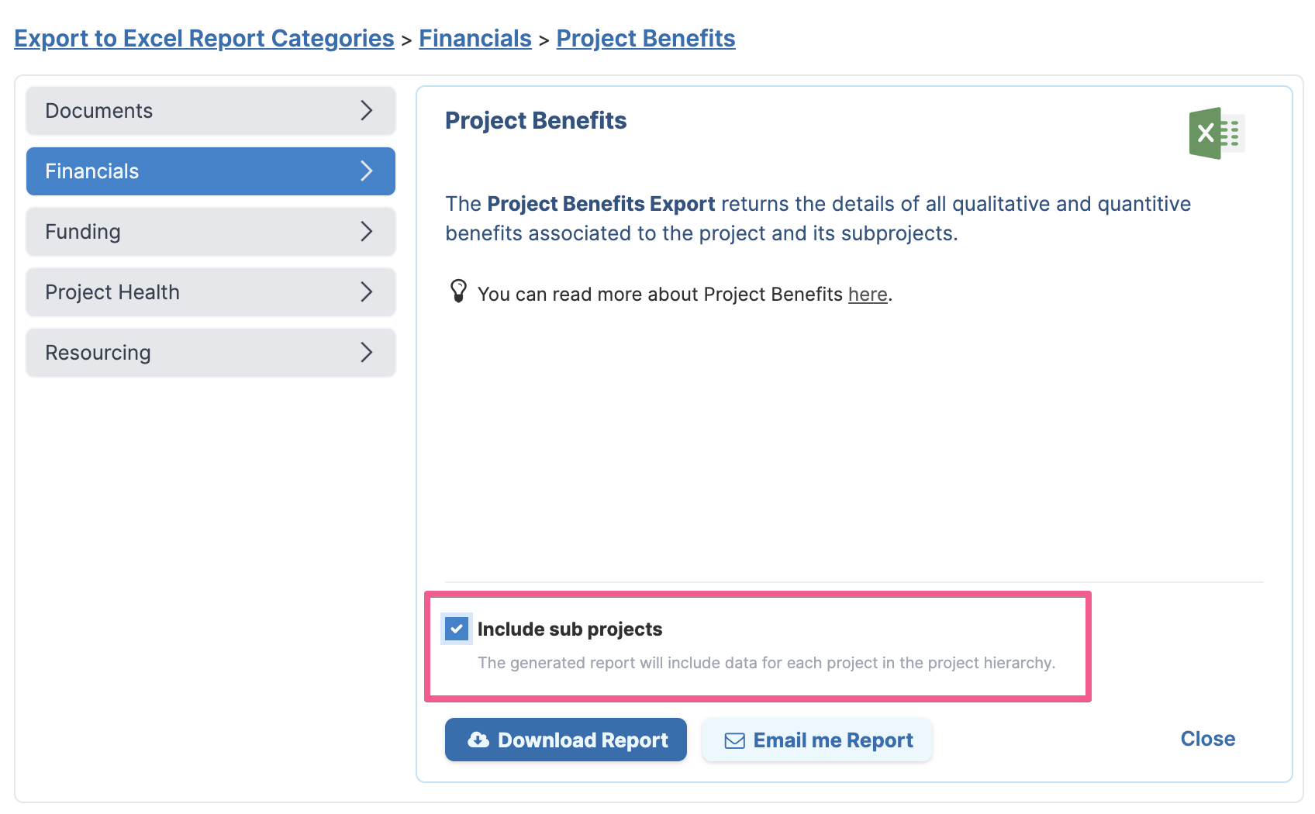Expand the Resourcing category chevron

coord(367,352)
